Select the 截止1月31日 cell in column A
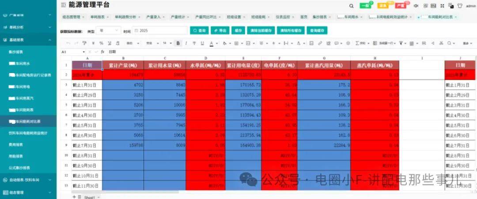Viewport: 477px width, 199px height. click(87, 85)
